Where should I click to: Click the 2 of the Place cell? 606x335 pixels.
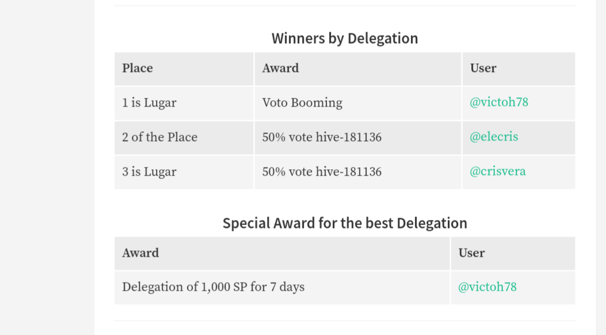(x=184, y=138)
